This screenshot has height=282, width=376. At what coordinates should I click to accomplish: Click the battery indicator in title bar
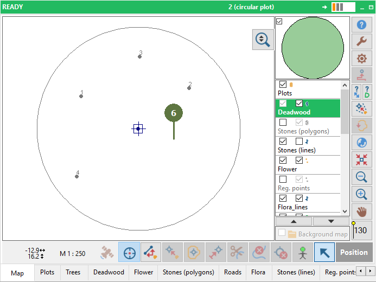(x=343, y=7)
